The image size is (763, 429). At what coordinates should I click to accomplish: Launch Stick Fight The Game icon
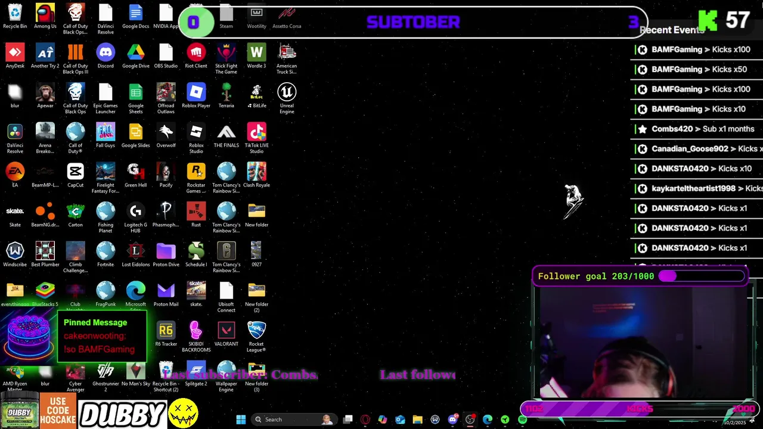coord(226,59)
